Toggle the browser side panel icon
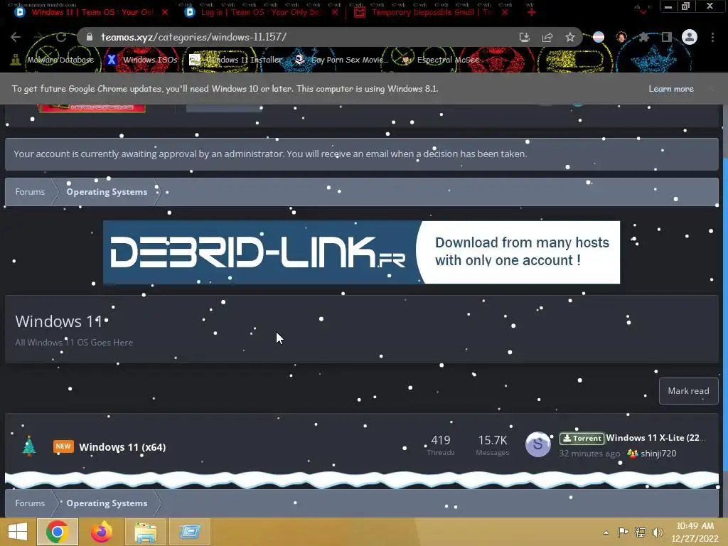Image resolution: width=728 pixels, height=546 pixels. click(x=667, y=37)
